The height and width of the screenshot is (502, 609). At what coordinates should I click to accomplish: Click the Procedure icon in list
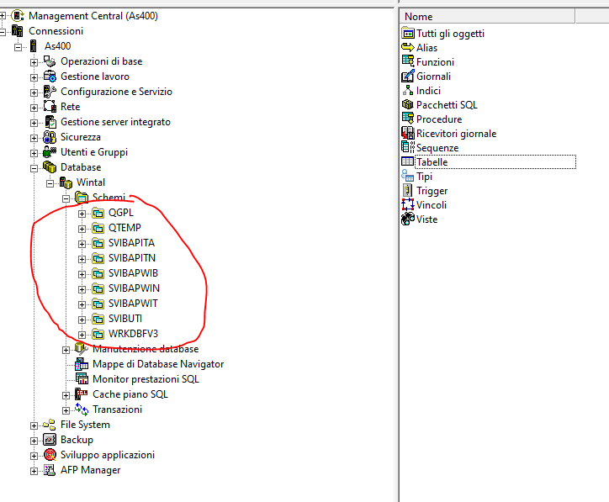click(x=408, y=119)
